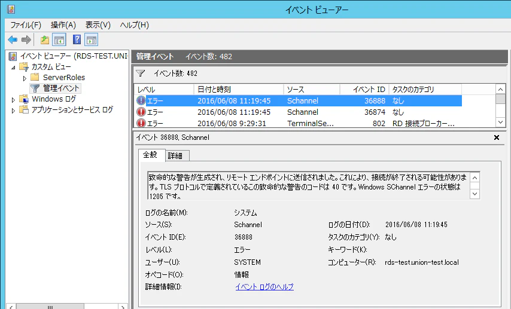511x309 pixels.
Task: Click event list scrollbar down arrow
Action: [501, 122]
